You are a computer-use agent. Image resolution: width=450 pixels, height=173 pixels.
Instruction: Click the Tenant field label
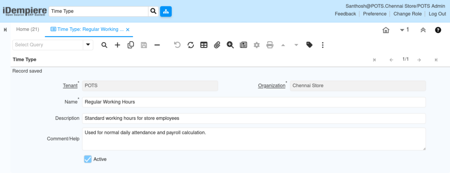point(70,86)
